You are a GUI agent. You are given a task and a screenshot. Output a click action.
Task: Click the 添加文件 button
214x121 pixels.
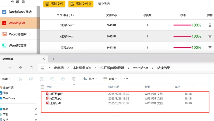tap(54, 4)
